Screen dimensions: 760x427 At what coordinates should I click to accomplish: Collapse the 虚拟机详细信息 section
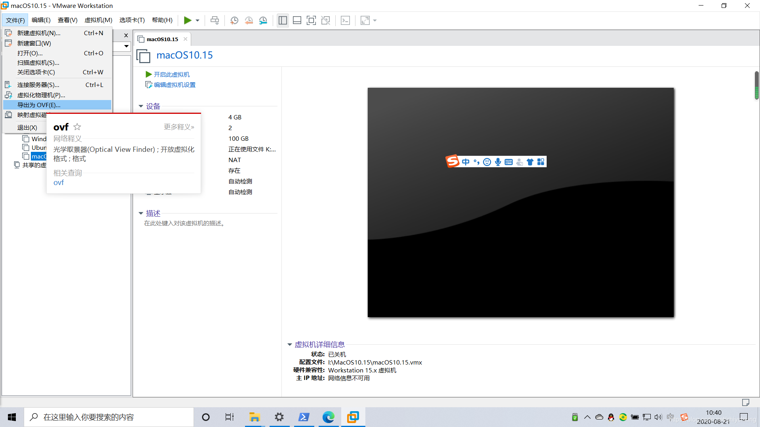[x=289, y=345]
